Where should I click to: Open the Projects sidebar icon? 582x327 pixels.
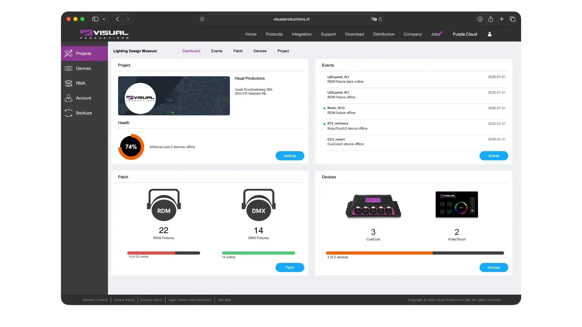click(69, 54)
